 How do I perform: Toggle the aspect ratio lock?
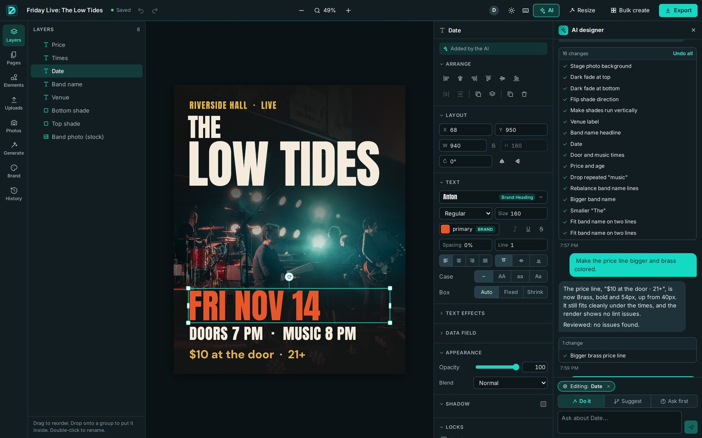coord(494,145)
